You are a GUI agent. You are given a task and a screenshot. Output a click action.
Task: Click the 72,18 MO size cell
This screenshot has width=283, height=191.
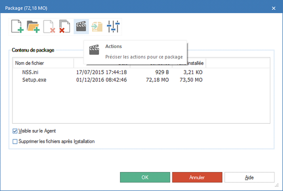click(x=157, y=80)
